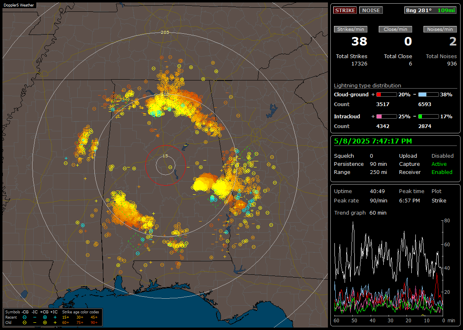Click the Strike age color codes heading
Image resolution: width=463 pixels, height=330 pixels.
81,312
